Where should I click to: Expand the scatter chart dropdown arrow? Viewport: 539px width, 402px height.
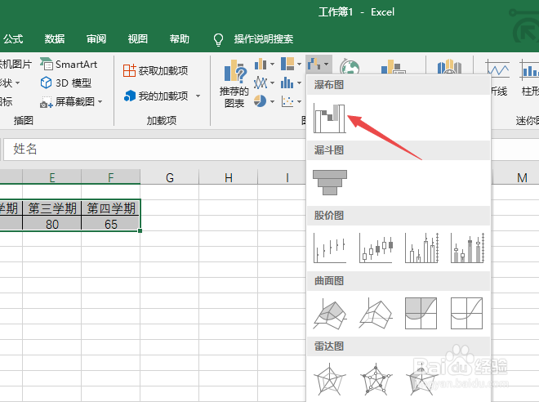coord(299,101)
